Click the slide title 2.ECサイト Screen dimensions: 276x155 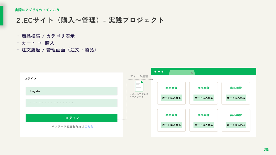tap(90, 20)
